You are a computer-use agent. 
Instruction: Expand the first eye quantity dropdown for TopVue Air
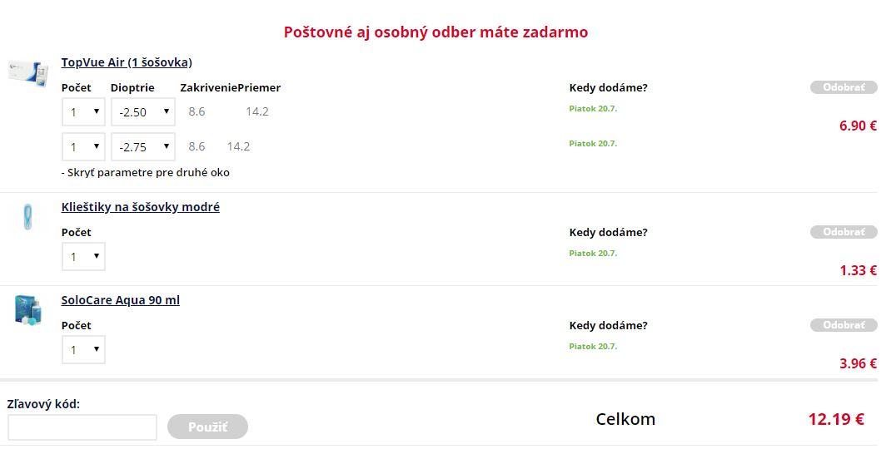(x=83, y=111)
